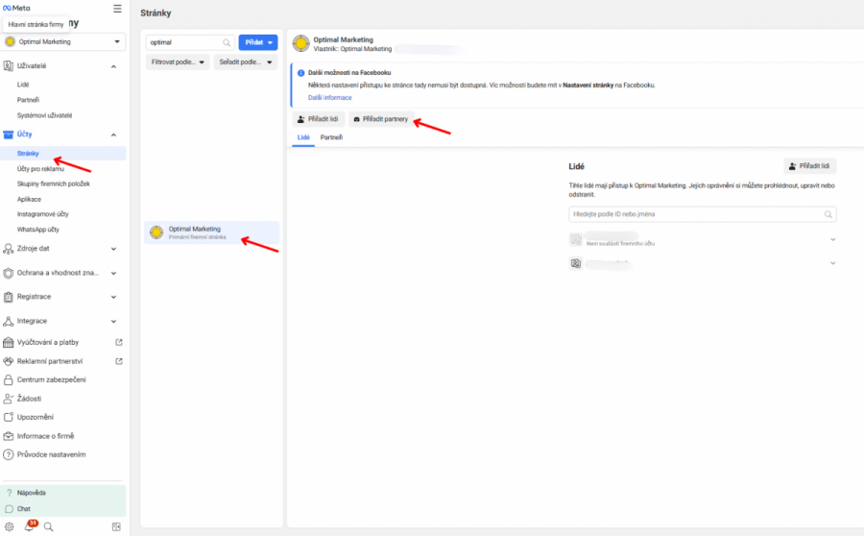
Task: Open Vyúčtování a platby
Action: click(48, 342)
